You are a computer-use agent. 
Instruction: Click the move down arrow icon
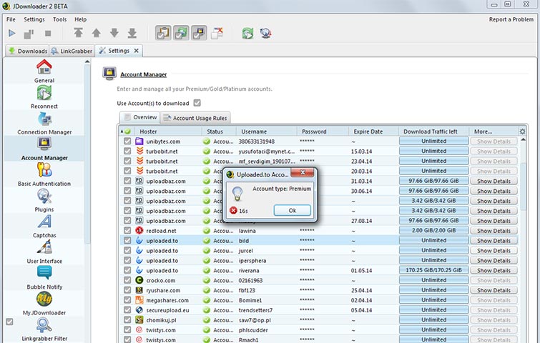pyautogui.click(x=114, y=33)
